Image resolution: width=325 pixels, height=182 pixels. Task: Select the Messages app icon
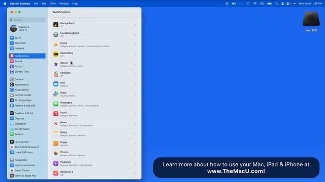[56, 104]
